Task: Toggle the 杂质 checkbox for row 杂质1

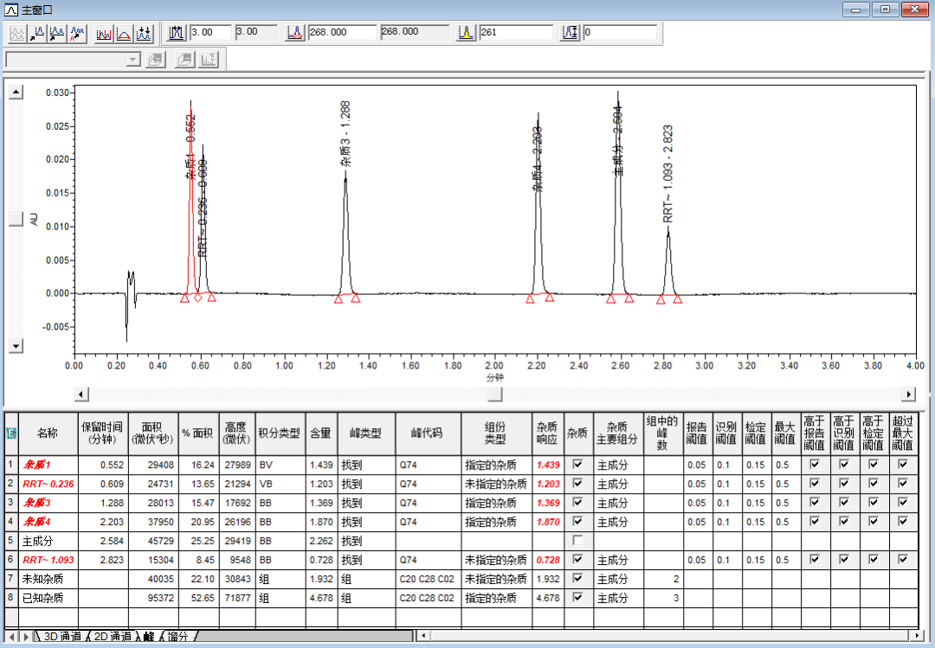Action: tap(577, 464)
